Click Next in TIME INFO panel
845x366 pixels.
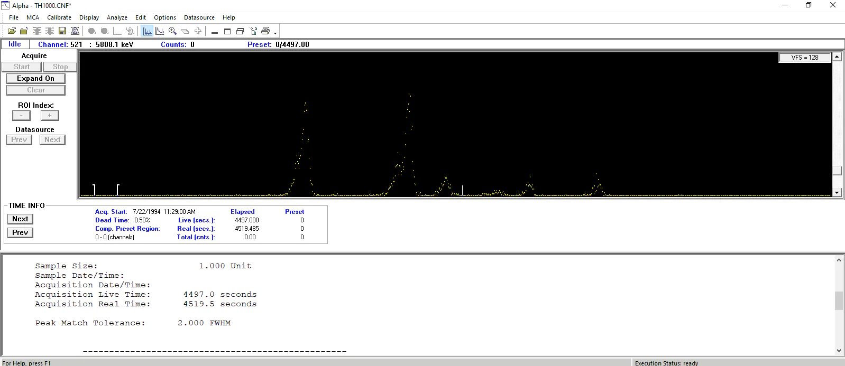click(20, 219)
